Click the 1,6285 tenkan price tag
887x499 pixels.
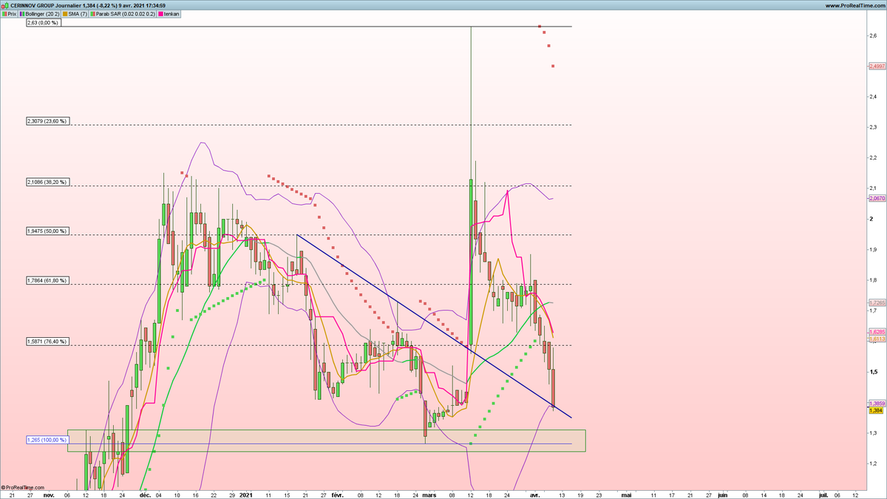coord(877,333)
